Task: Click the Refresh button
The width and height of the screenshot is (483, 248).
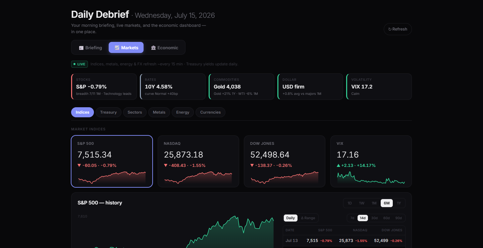Action: [397, 29]
